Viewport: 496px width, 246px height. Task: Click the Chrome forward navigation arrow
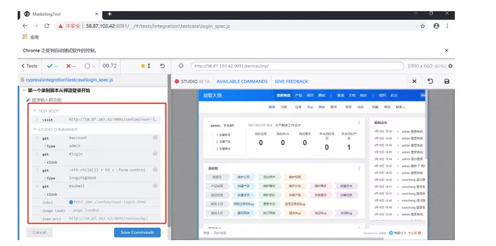click(x=36, y=26)
